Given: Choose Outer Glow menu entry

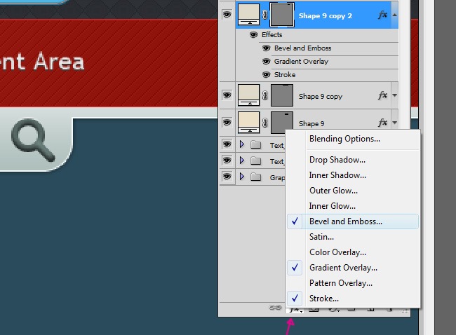Looking at the screenshot, I should point(334,191).
